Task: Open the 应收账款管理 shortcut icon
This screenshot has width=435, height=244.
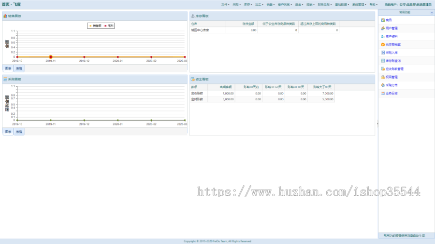Action: tap(383, 69)
